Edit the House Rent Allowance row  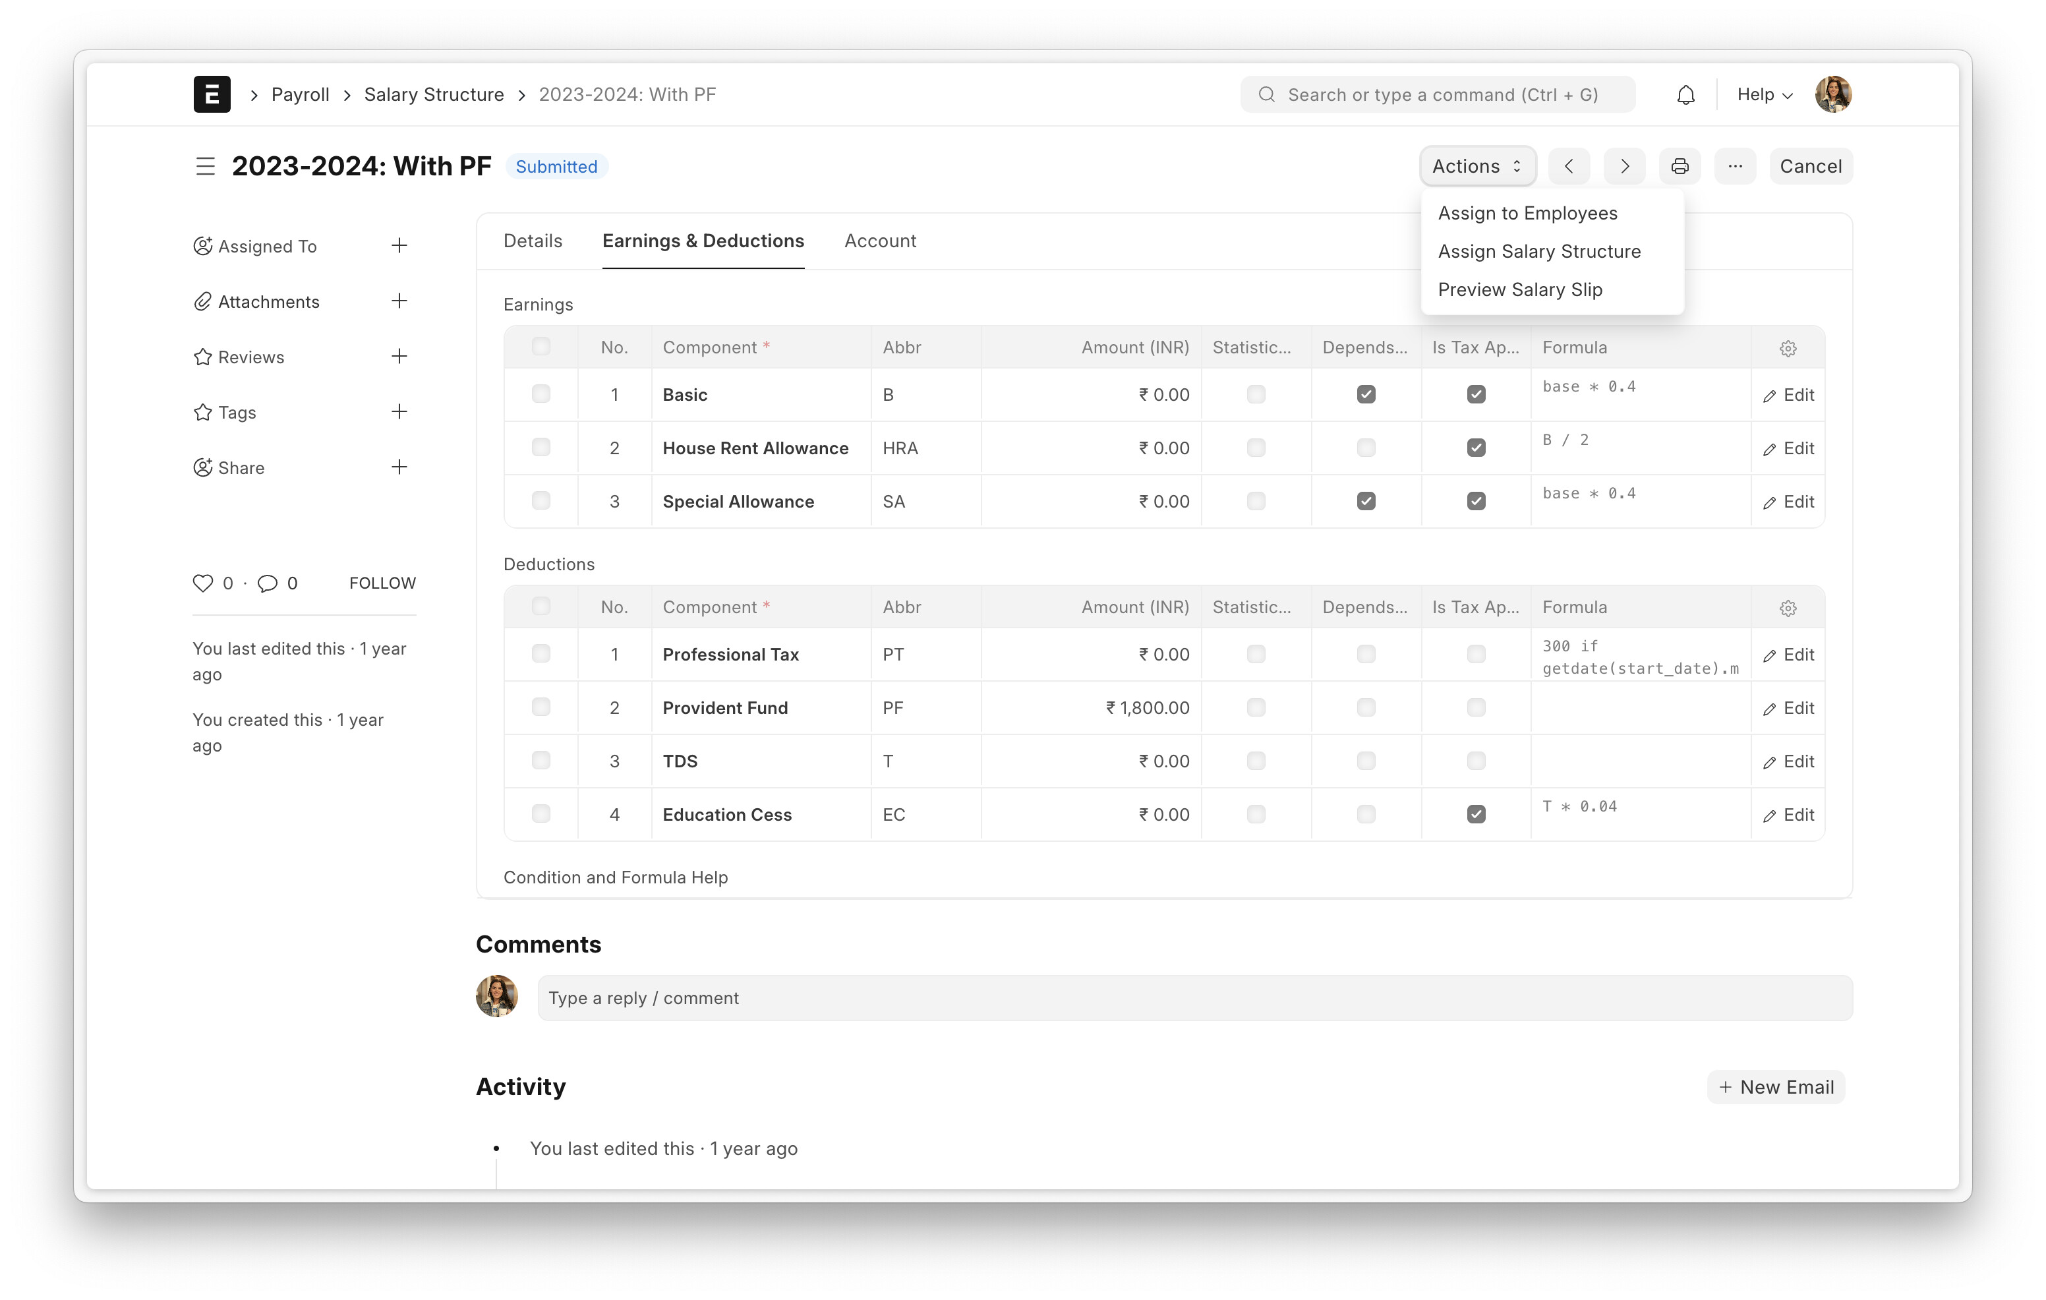click(1788, 449)
